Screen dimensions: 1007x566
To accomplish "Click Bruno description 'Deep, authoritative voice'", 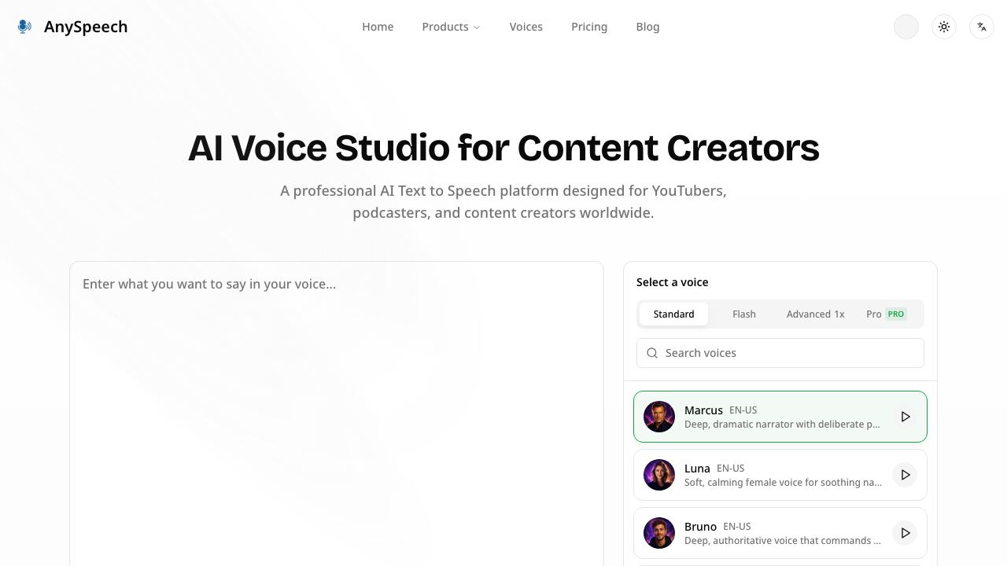I will [783, 541].
